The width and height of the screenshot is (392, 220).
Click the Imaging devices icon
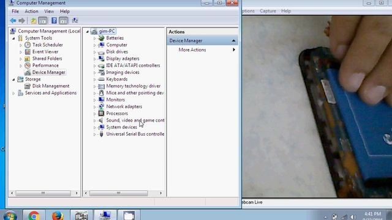point(101,72)
